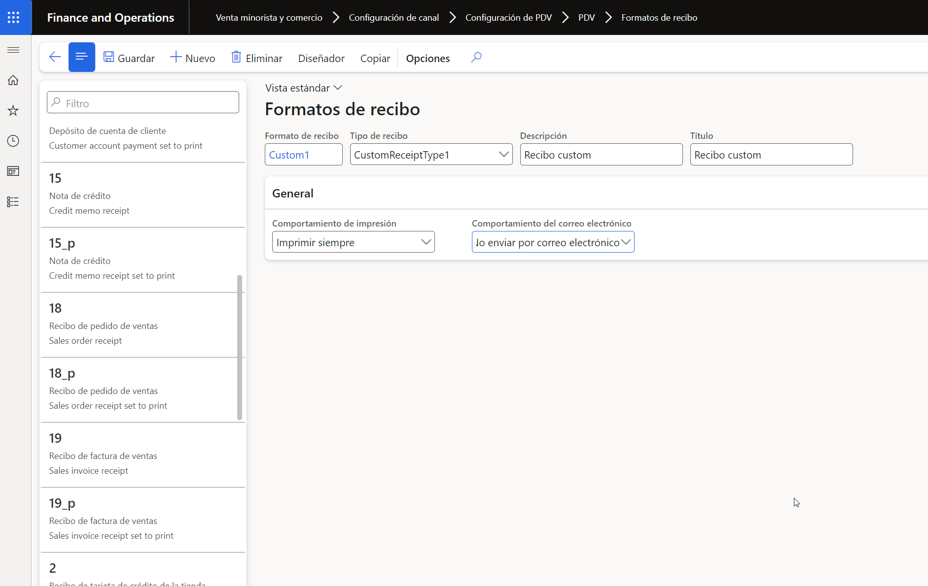This screenshot has width=928, height=586.
Task: Click Configuración de canal breadcrumb
Action: (x=393, y=18)
